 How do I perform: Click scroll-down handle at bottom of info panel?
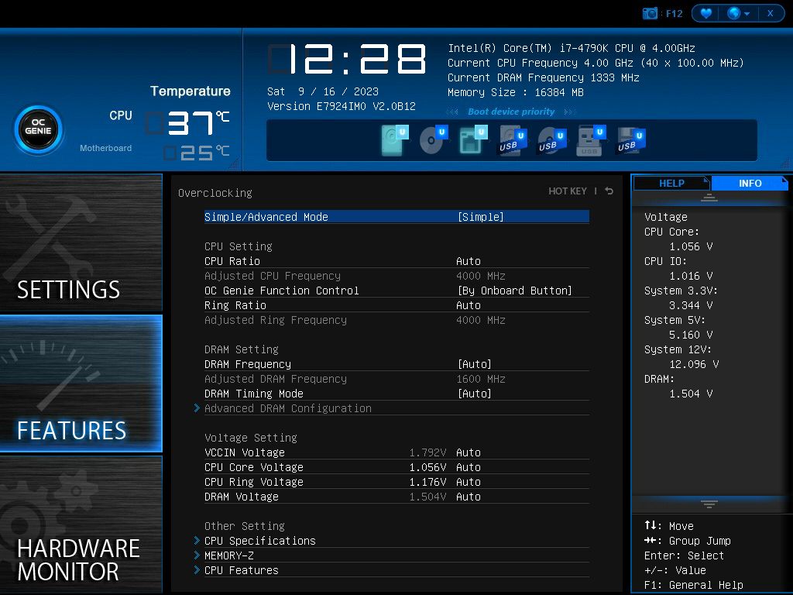point(709,504)
